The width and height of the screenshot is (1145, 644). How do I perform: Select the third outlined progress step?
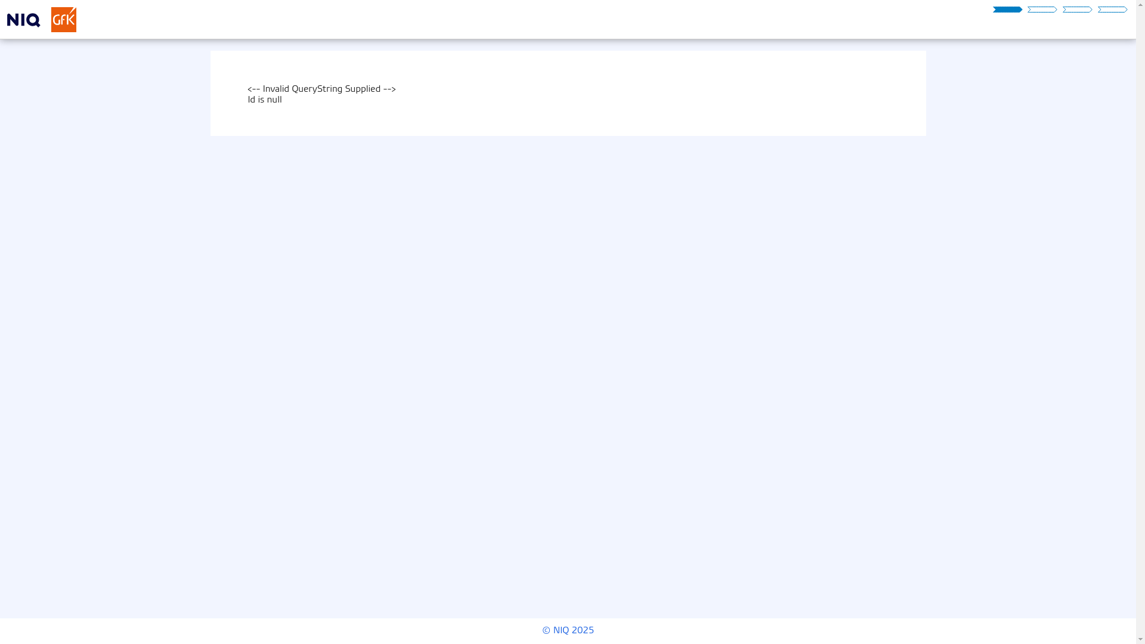(1077, 10)
